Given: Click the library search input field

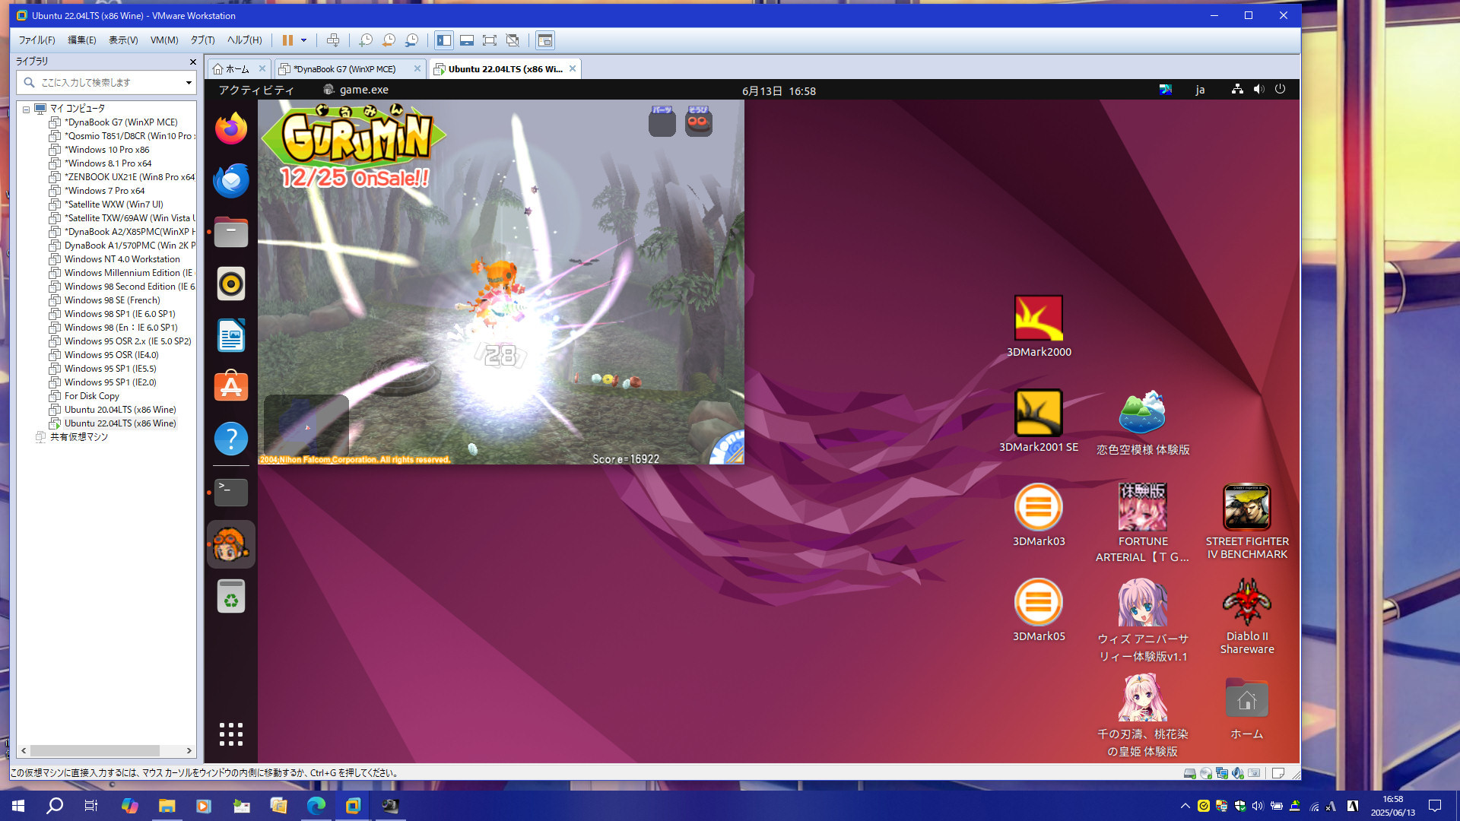Looking at the screenshot, I should (106, 82).
